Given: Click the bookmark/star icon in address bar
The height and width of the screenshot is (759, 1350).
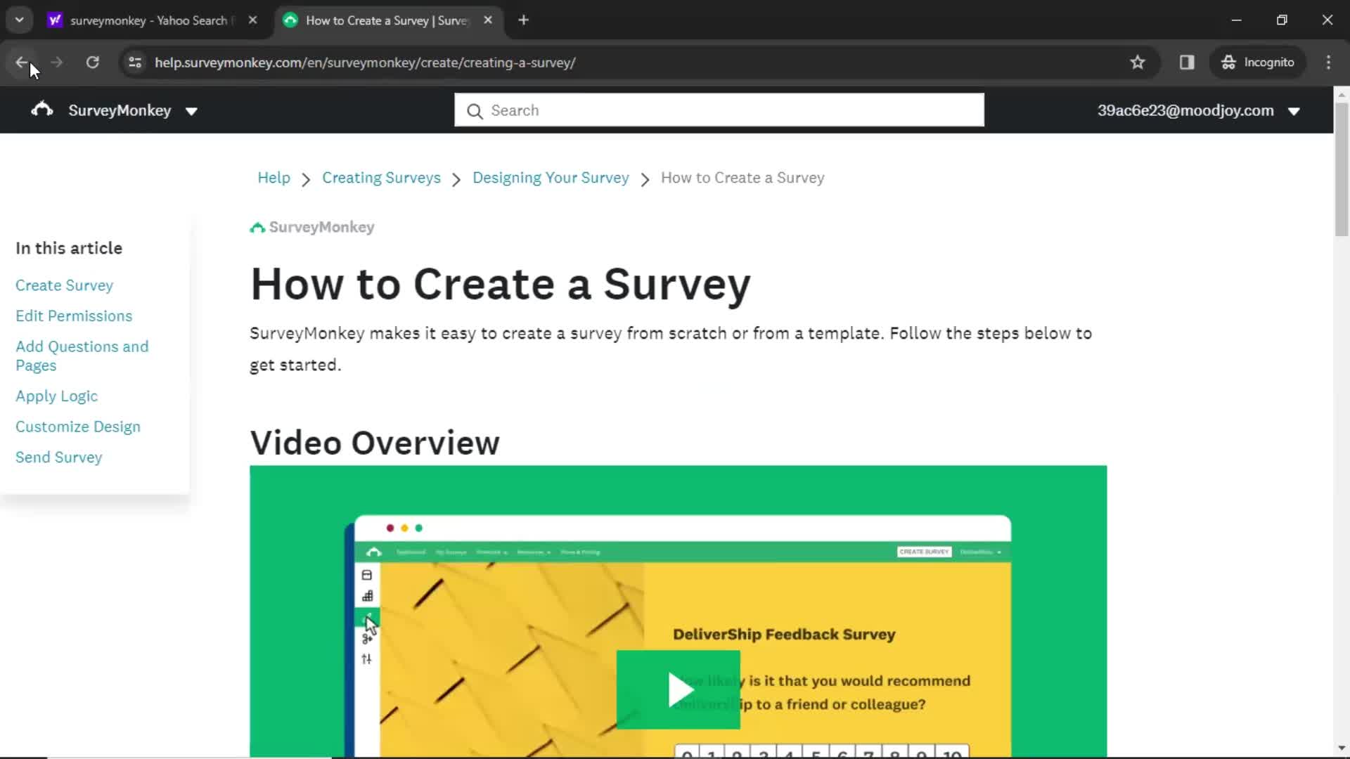Looking at the screenshot, I should [x=1138, y=62].
